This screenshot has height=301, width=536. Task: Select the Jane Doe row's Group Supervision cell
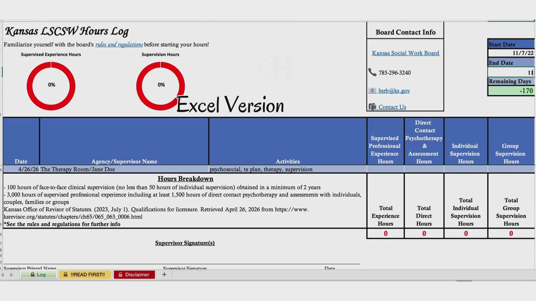(x=511, y=169)
